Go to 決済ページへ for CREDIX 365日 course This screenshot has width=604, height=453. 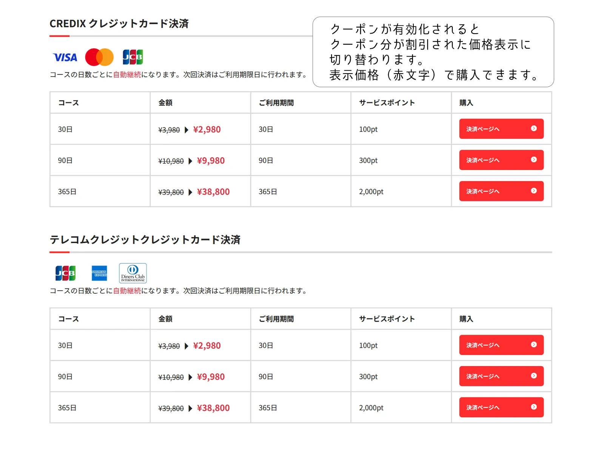[501, 191]
